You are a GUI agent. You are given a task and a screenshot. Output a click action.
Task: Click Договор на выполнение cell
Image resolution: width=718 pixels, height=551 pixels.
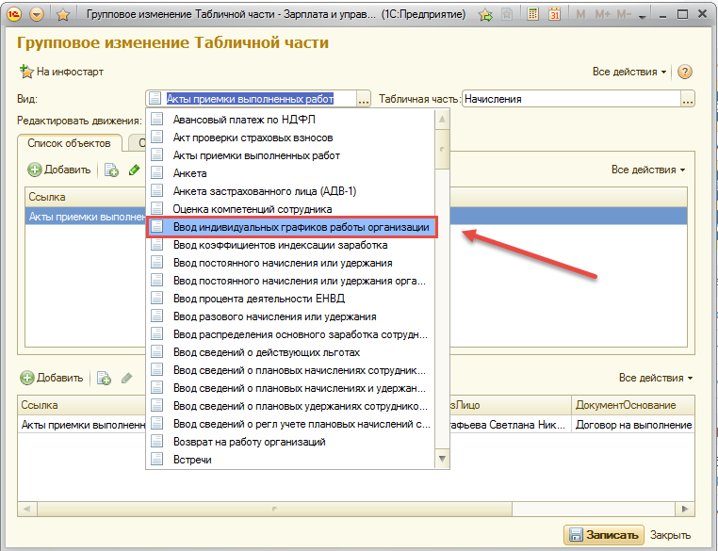click(633, 425)
